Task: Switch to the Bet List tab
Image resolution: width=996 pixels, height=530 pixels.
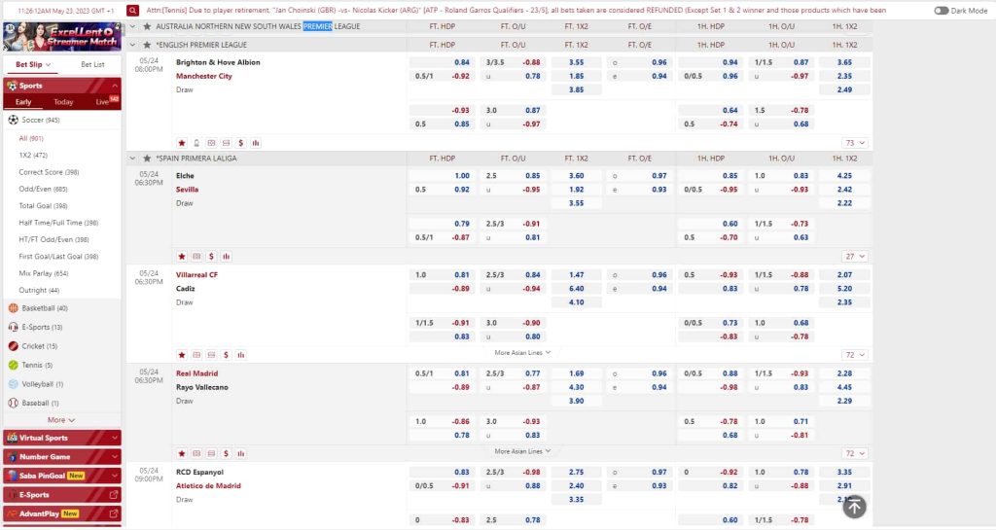Action: click(92, 64)
